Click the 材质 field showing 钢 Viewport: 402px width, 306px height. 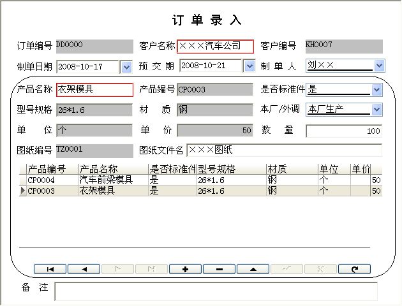(x=215, y=110)
